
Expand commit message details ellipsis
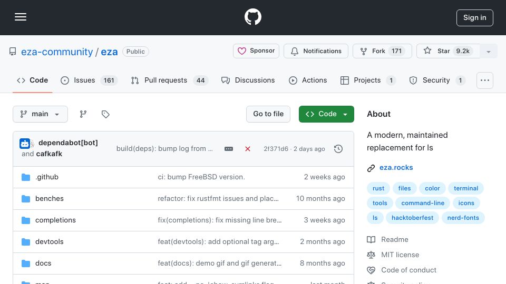pyautogui.click(x=229, y=149)
